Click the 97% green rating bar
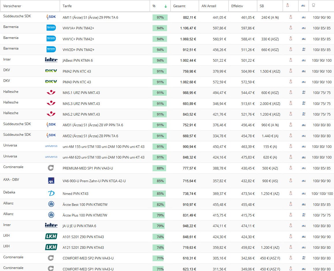This screenshot has height=271, width=334. pyautogui.click(x=160, y=18)
